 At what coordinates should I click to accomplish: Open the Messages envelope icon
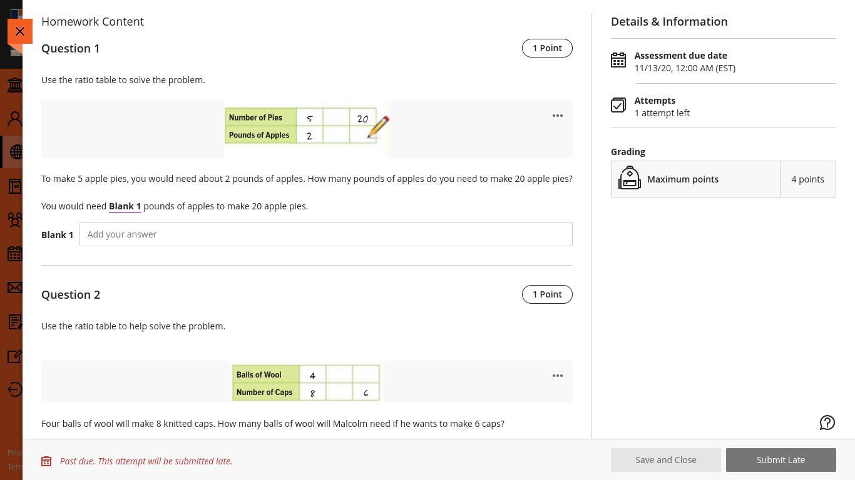click(x=14, y=287)
